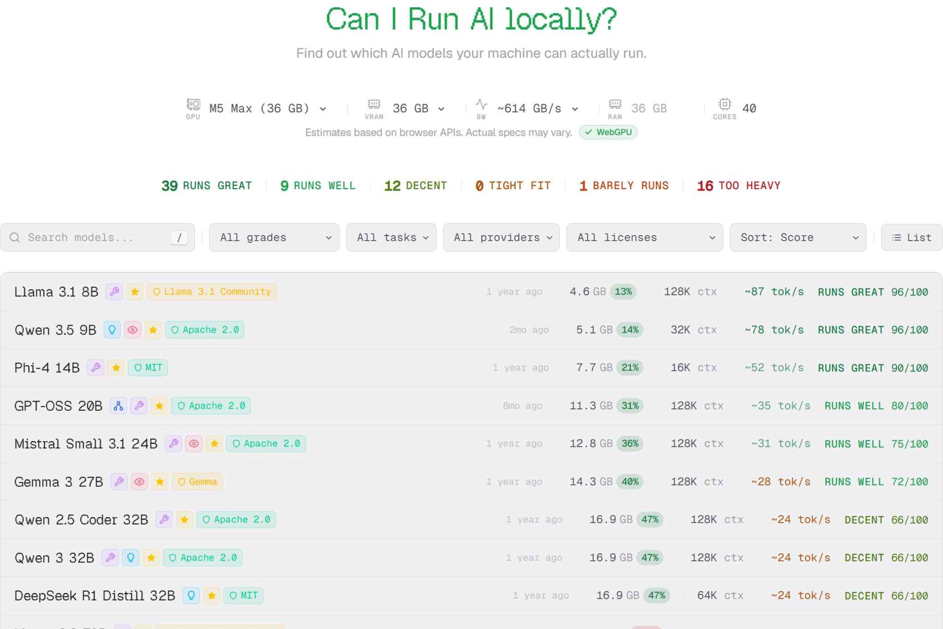Open the All providers filter
The height and width of the screenshot is (629, 943).
click(501, 237)
